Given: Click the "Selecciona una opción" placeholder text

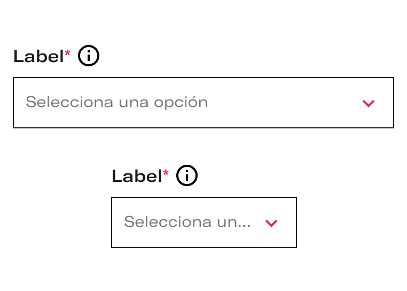Looking at the screenshot, I should pos(117,102).
